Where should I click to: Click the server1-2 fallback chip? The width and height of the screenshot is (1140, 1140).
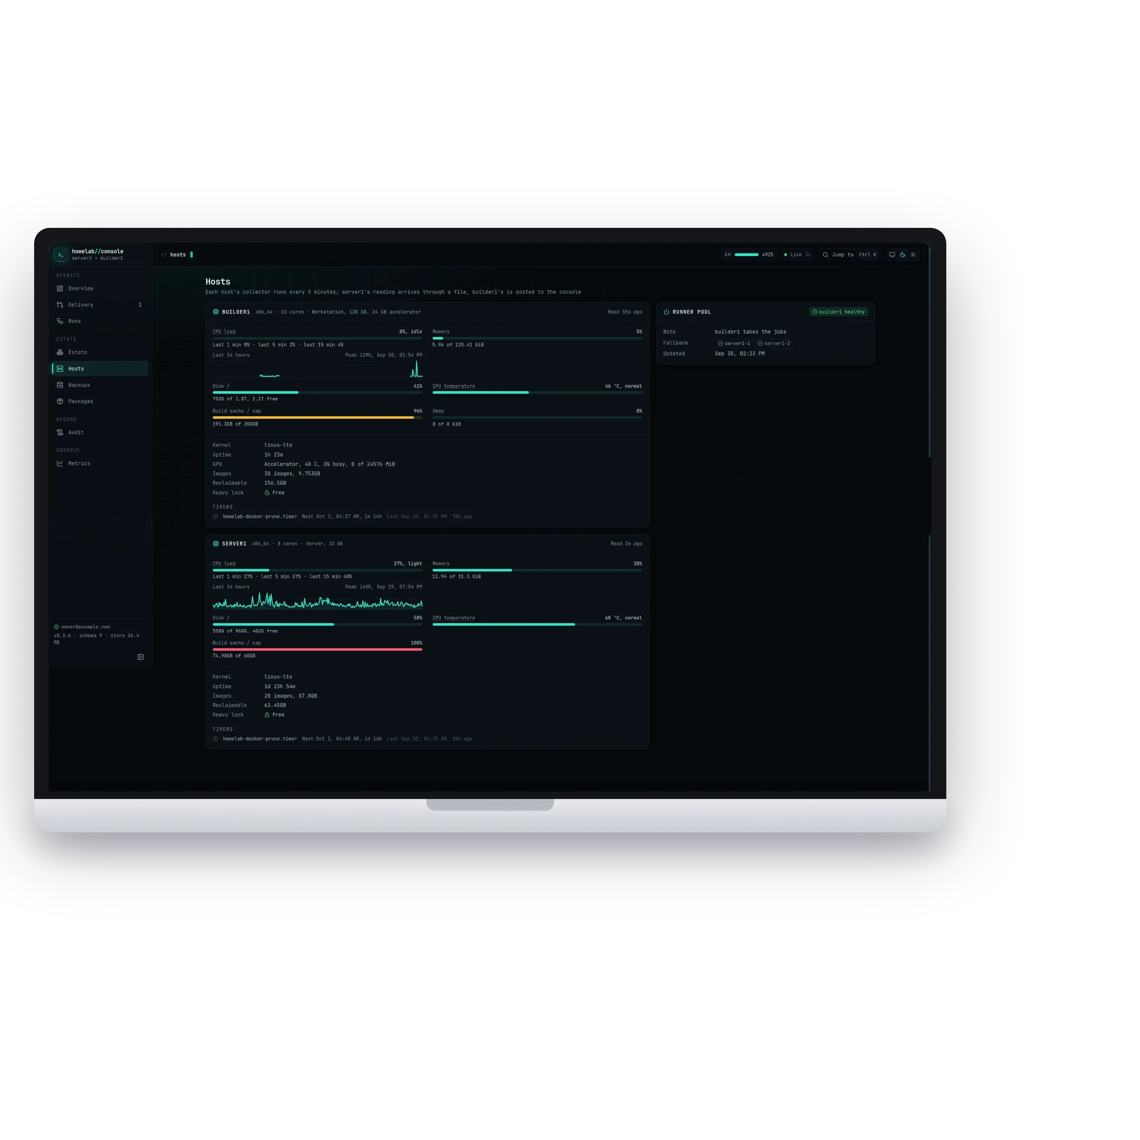point(774,343)
